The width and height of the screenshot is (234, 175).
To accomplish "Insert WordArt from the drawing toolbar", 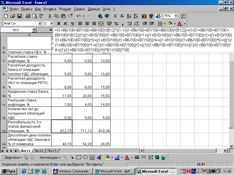I will [x=99, y=157].
